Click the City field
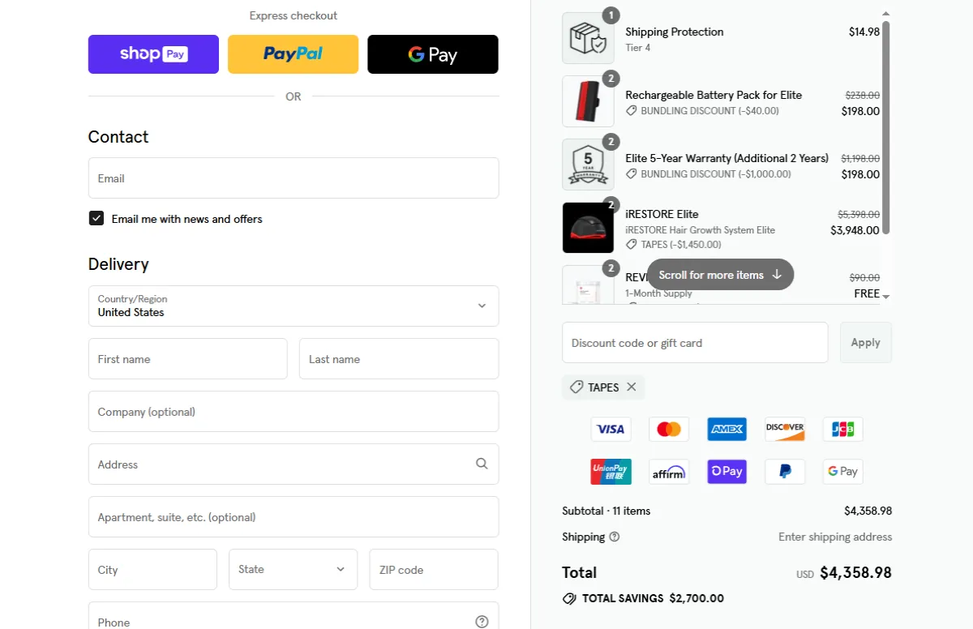This screenshot has width=973, height=629. 152,570
